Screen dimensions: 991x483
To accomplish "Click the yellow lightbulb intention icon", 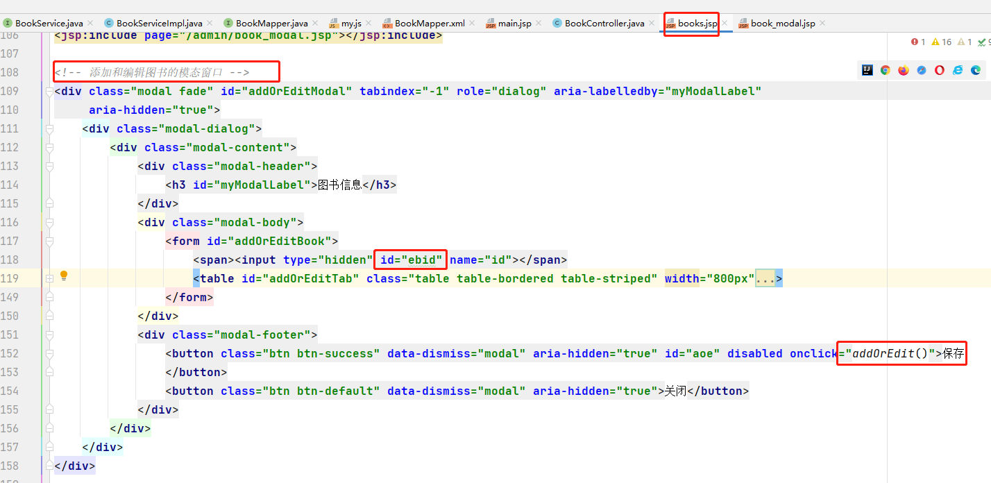I will (x=64, y=276).
